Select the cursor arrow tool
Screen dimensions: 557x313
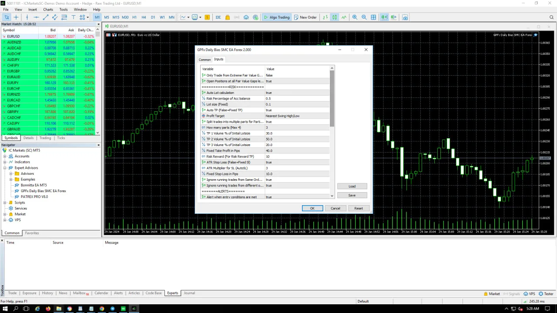click(x=7, y=17)
